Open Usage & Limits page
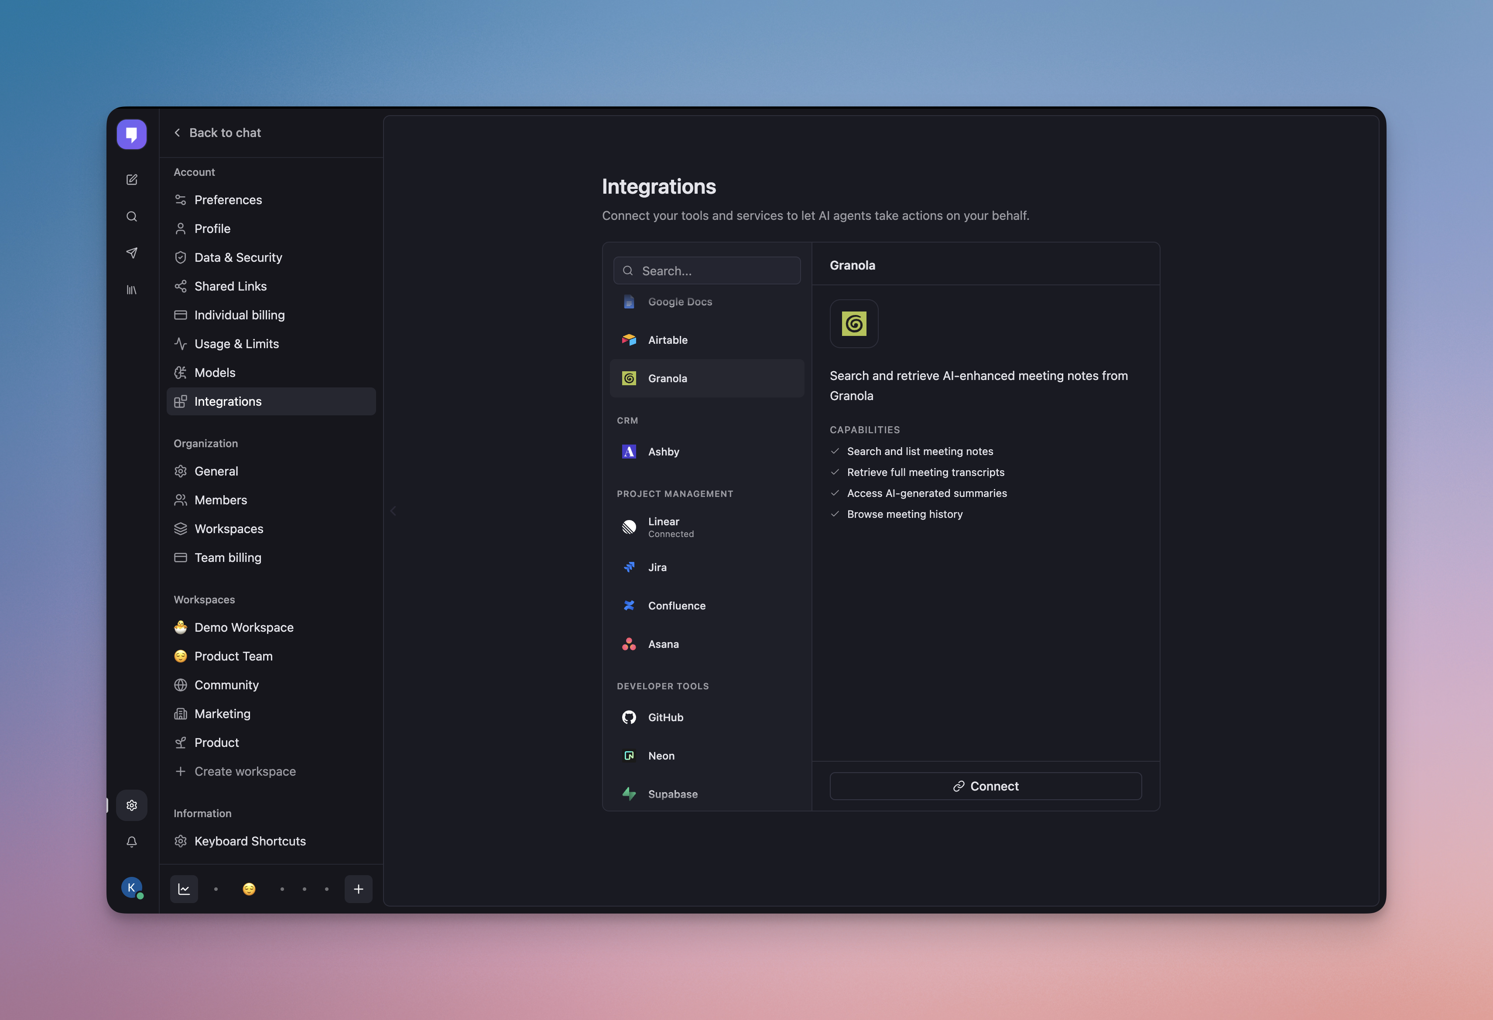Screen dimensions: 1493x1020 coord(271,344)
